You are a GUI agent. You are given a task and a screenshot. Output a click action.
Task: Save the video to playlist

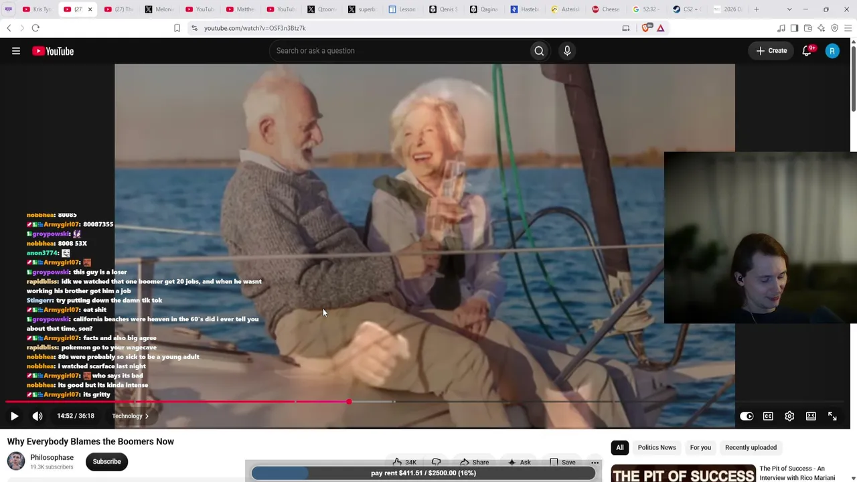point(562,462)
